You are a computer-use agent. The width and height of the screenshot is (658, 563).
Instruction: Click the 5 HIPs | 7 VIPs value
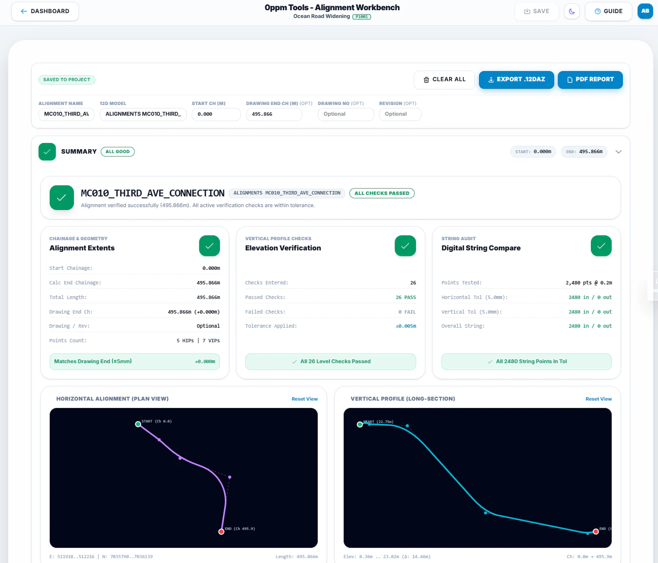tap(198, 341)
